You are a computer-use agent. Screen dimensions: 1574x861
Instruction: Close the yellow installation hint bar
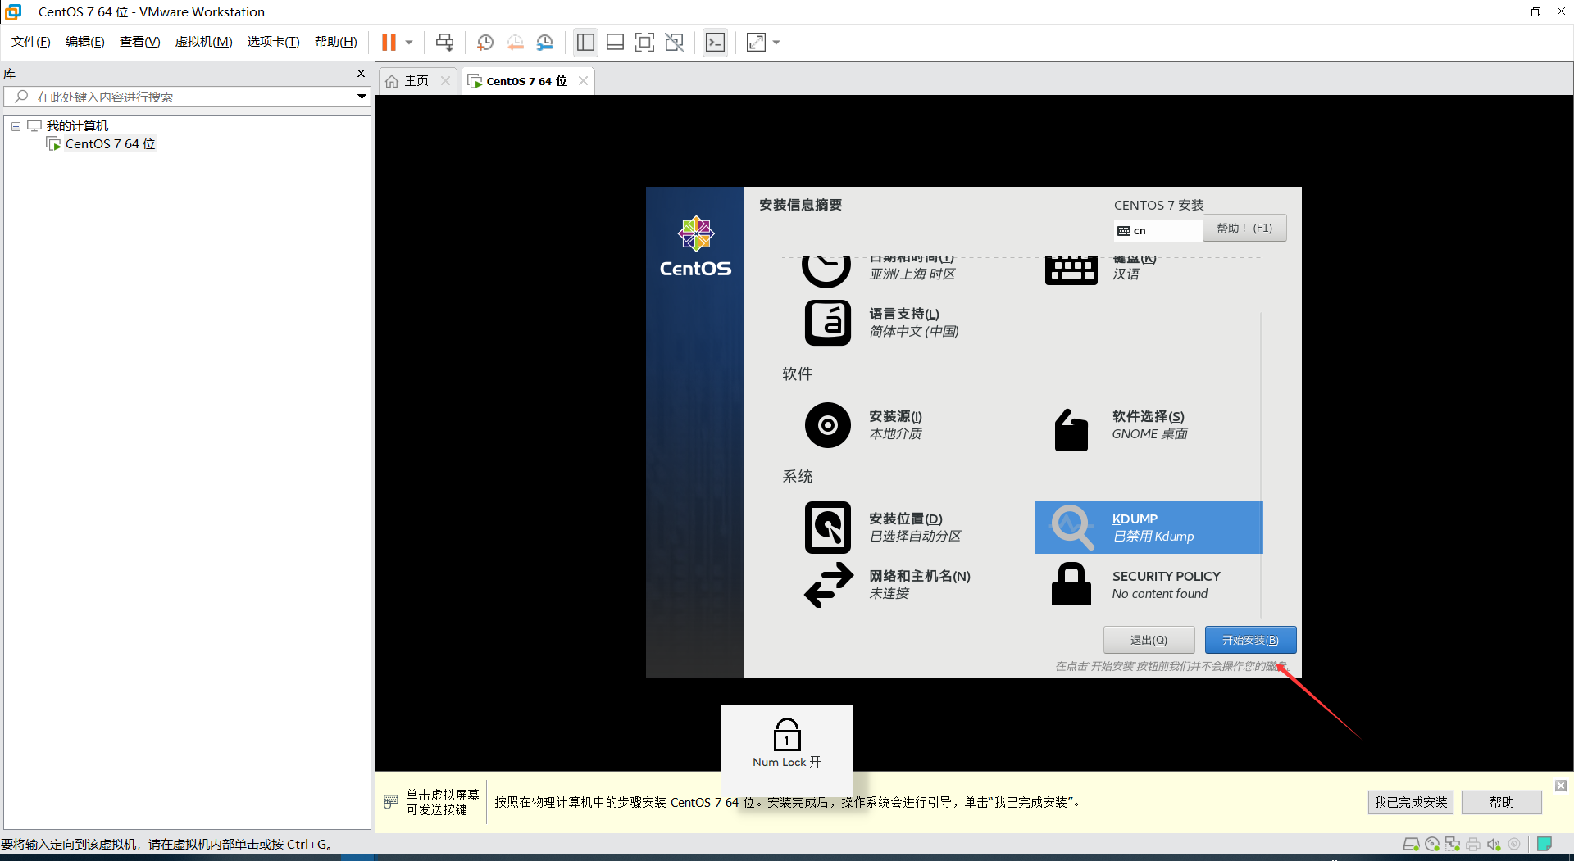click(1561, 786)
